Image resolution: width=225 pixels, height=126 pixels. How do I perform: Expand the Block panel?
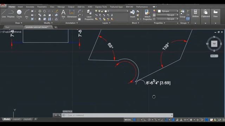click(135, 23)
